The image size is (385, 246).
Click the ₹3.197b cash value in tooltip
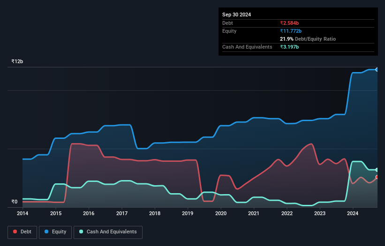[289, 47]
